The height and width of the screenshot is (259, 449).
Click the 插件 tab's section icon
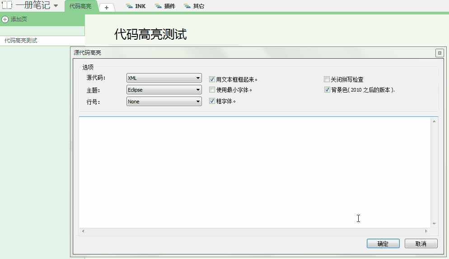[x=159, y=6]
